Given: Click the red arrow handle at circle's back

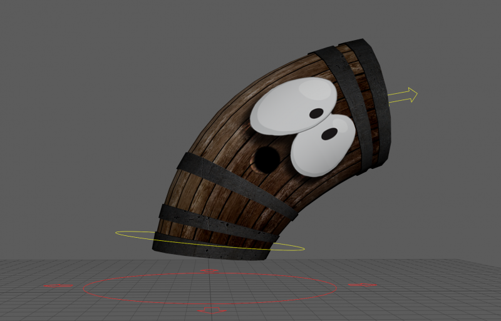Looking at the screenshot, I should point(209,271).
